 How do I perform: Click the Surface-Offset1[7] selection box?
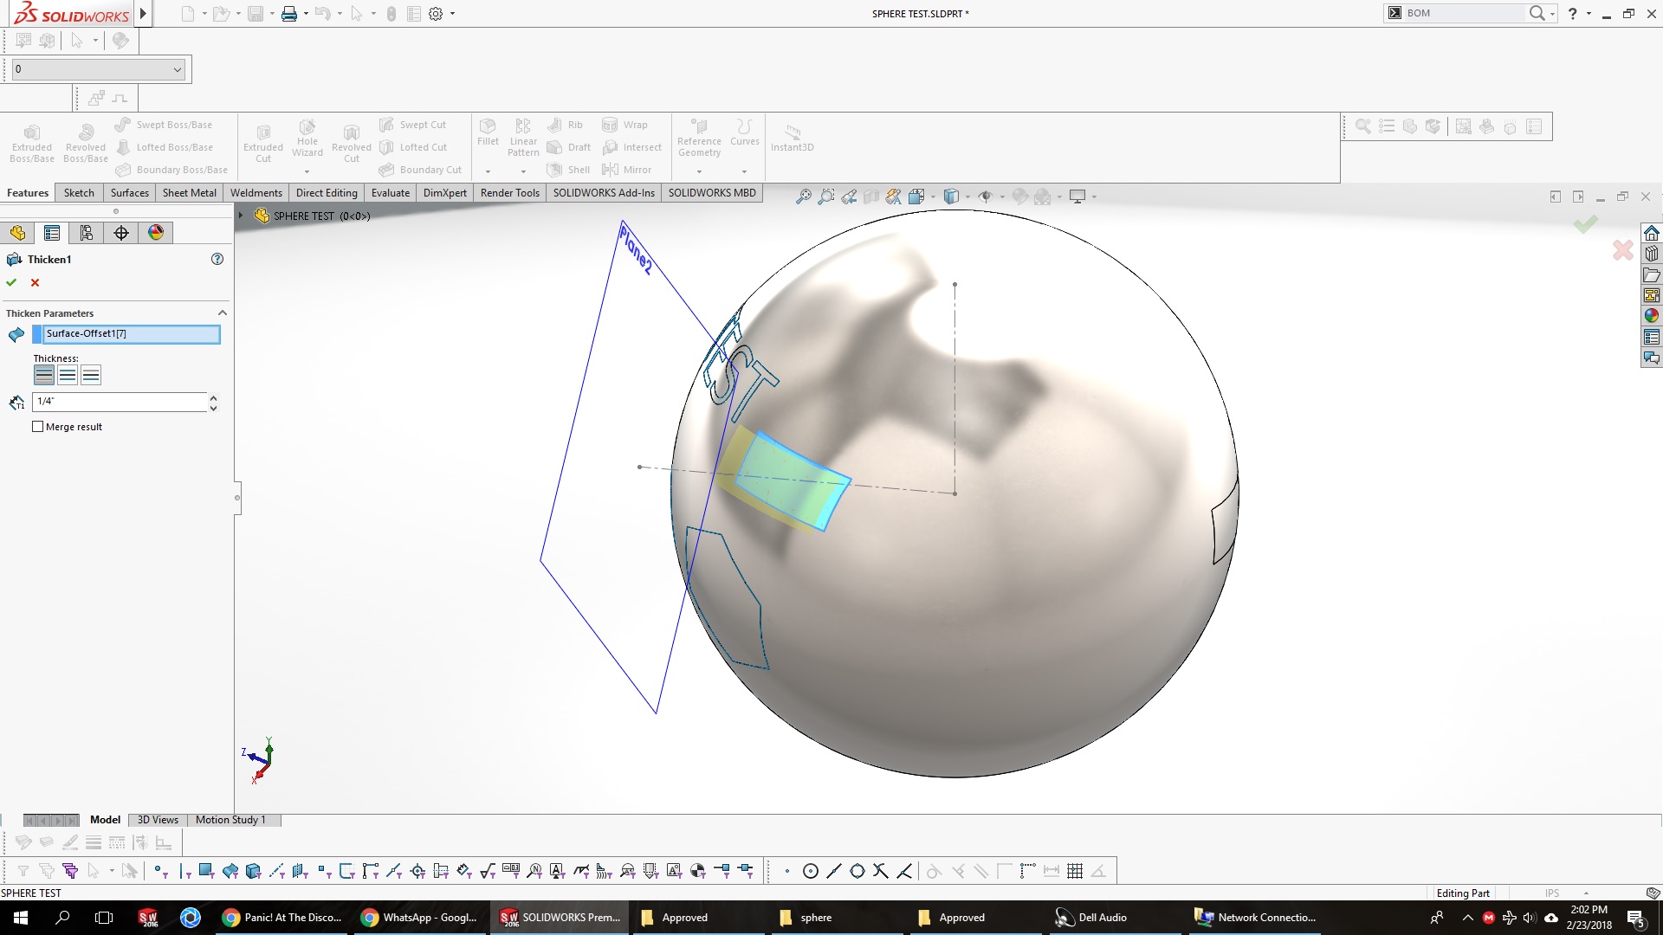(x=130, y=334)
